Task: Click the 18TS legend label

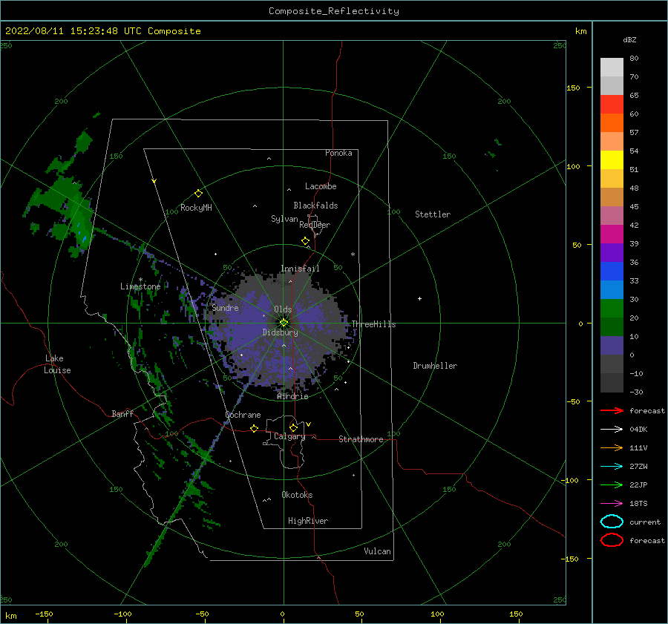Action: [638, 504]
